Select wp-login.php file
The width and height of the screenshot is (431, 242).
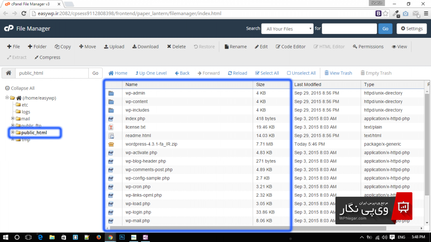click(x=138, y=212)
